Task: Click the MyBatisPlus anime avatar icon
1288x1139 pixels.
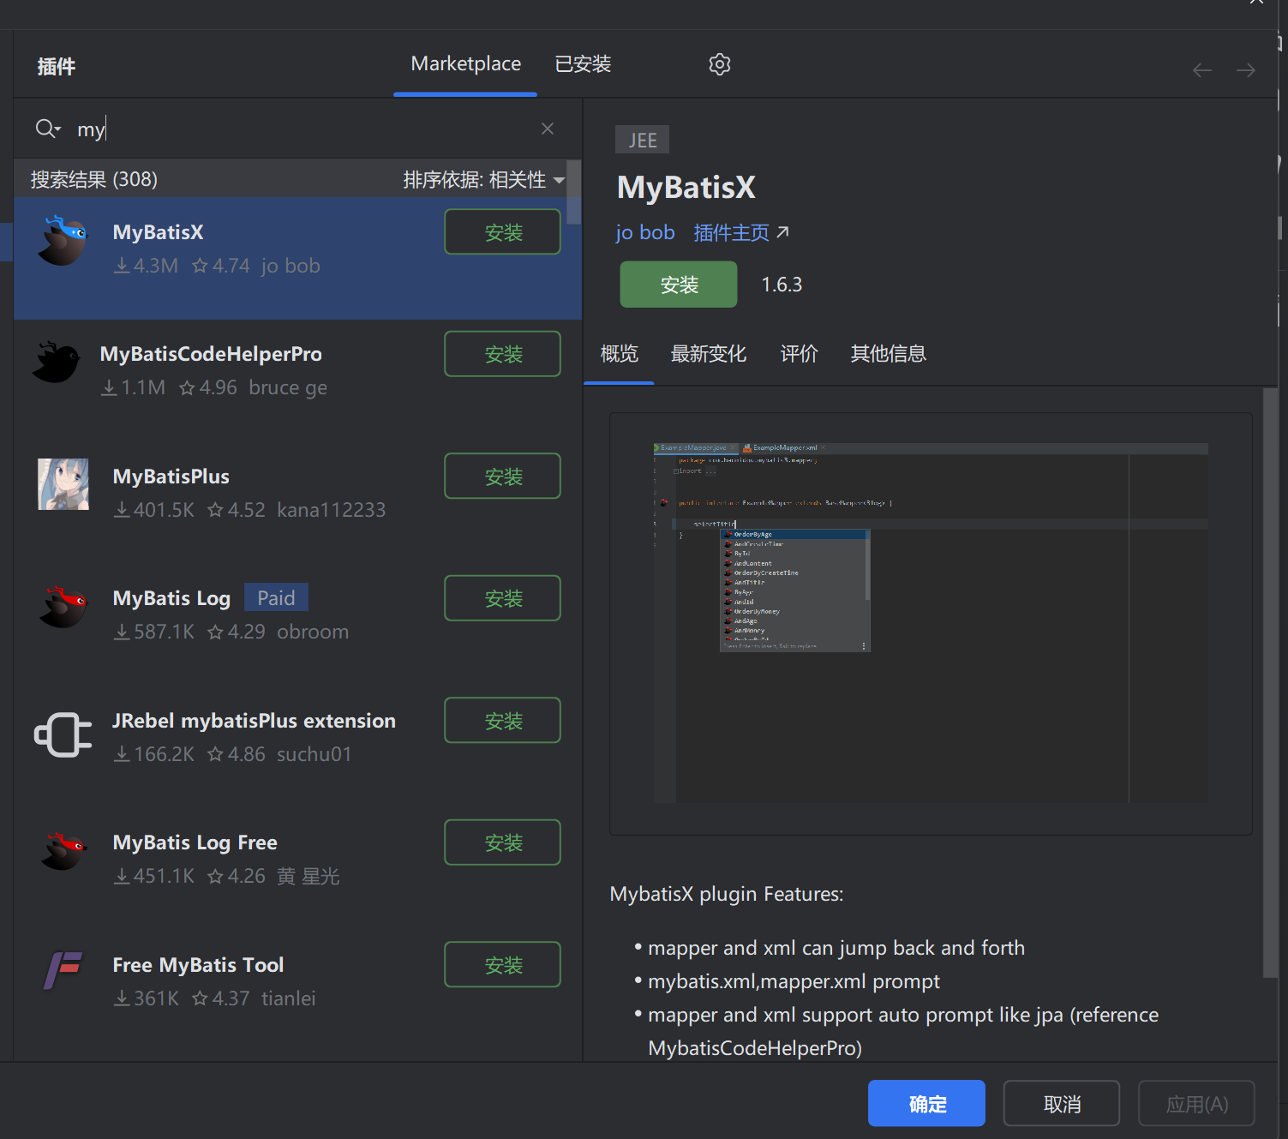Action: point(63,484)
